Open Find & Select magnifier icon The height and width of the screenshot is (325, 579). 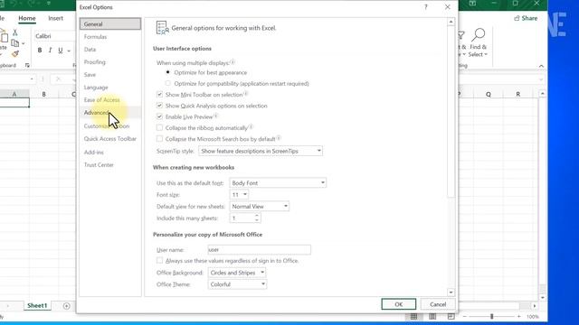[479, 35]
